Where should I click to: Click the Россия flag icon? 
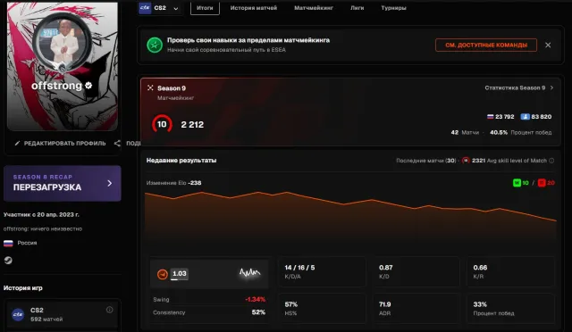8,243
